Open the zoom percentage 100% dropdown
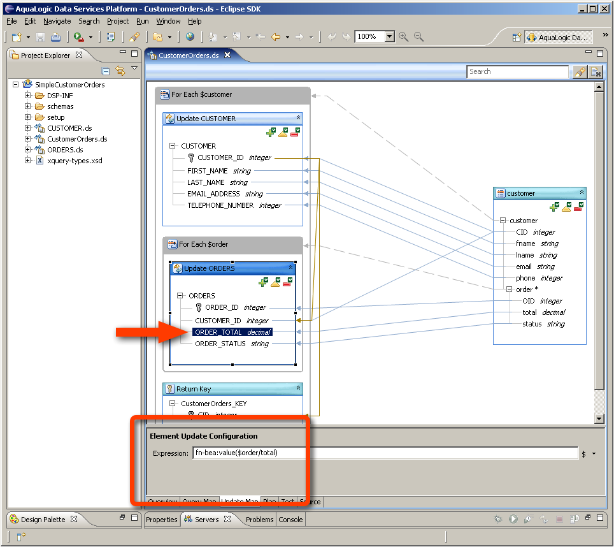The width and height of the screenshot is (614, 547). coord(389,37)
